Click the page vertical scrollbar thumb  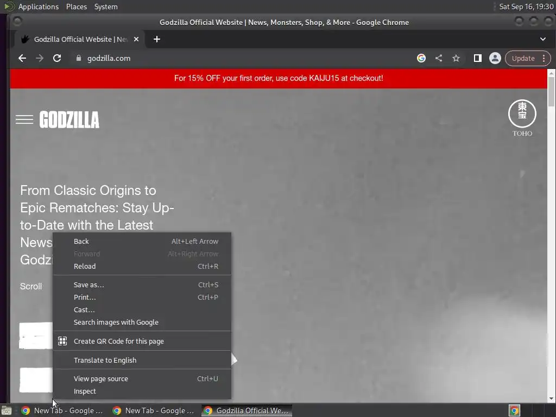[551, 91]
